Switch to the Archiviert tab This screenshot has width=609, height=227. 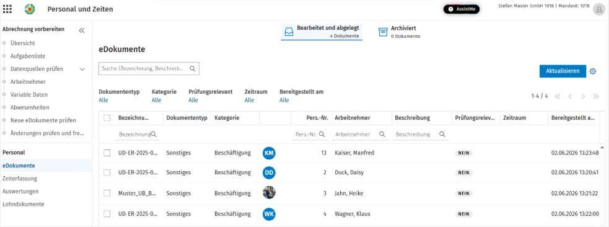399,32
